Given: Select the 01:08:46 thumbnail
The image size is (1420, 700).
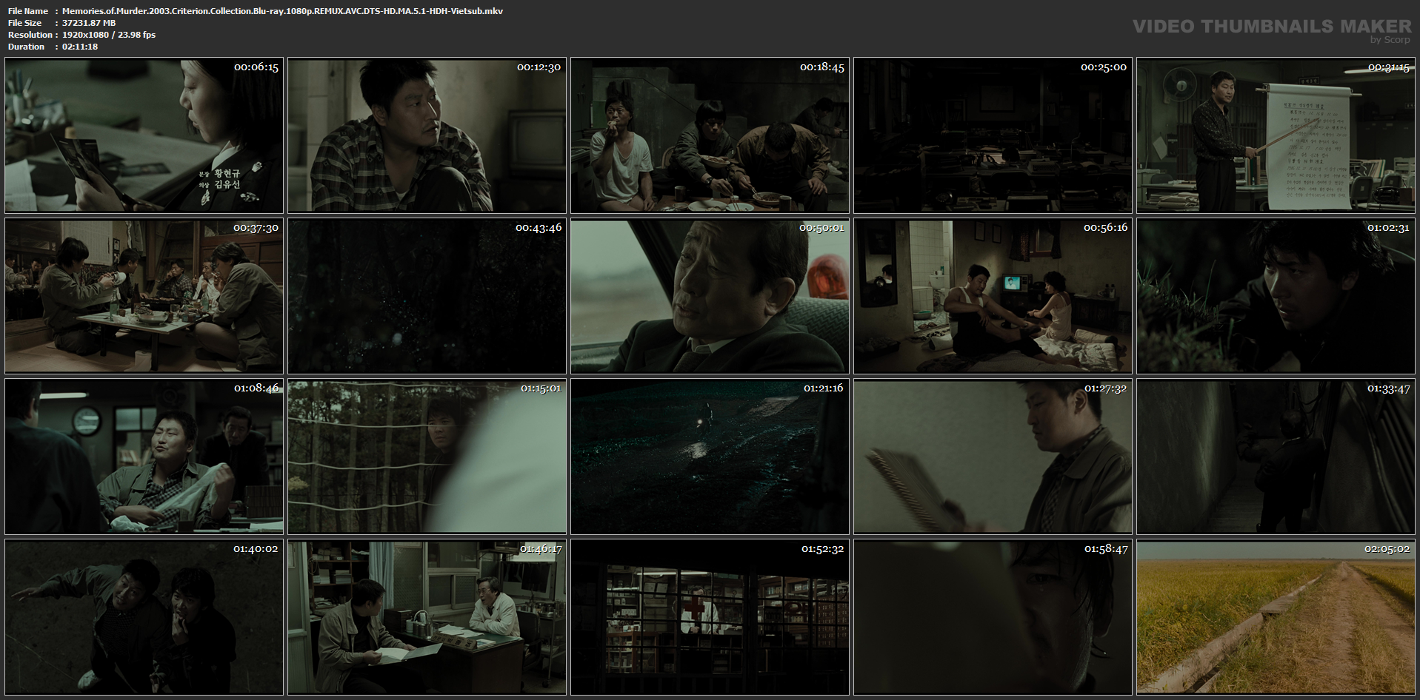Looking at the screenshot, I should pos(144,457).
